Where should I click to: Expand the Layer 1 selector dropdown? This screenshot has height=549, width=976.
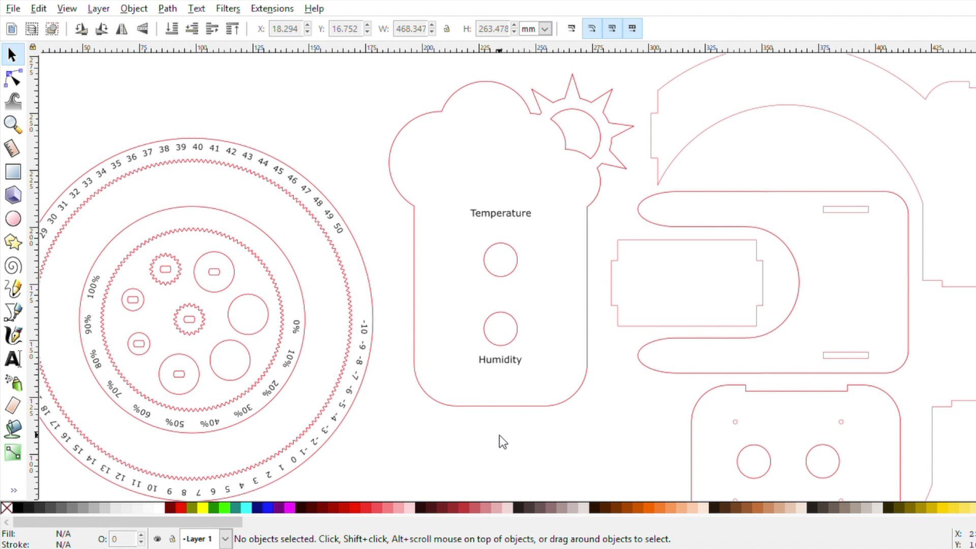[225, 539]
